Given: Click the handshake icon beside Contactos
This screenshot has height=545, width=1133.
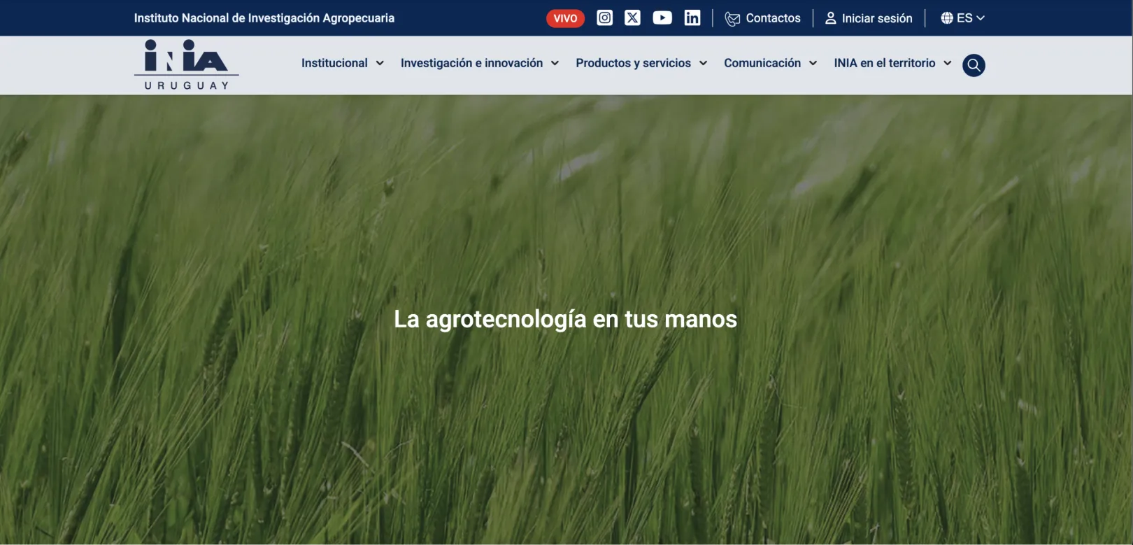Looking at the screenshot, I should pos(732,19).
